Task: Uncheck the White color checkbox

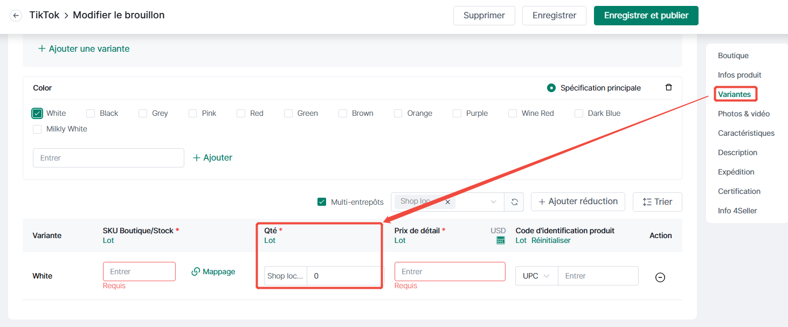Action: (37, 113)
